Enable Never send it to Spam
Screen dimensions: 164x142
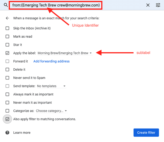(7, 78)
